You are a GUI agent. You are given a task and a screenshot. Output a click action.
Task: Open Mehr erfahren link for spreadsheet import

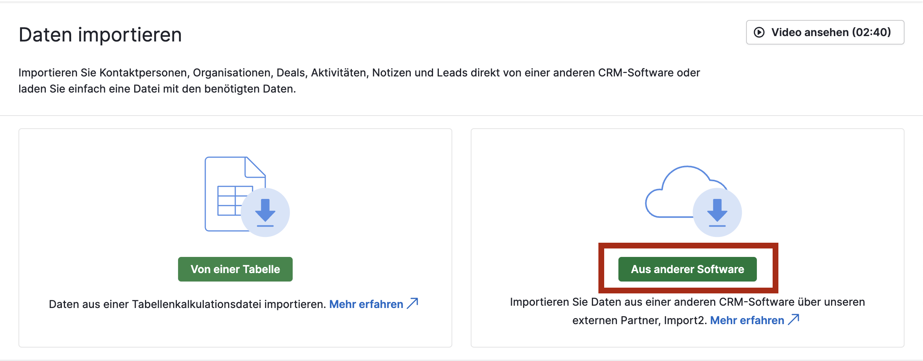pos(366,304)
